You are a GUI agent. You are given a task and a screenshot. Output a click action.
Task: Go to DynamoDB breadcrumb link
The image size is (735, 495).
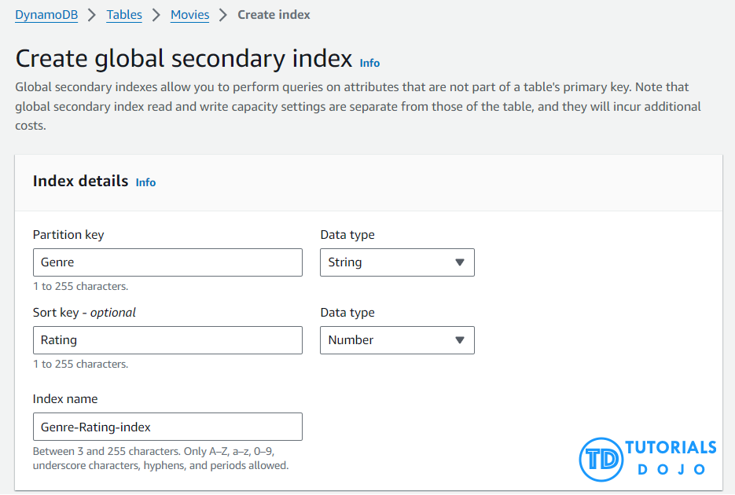coord(46,15)
